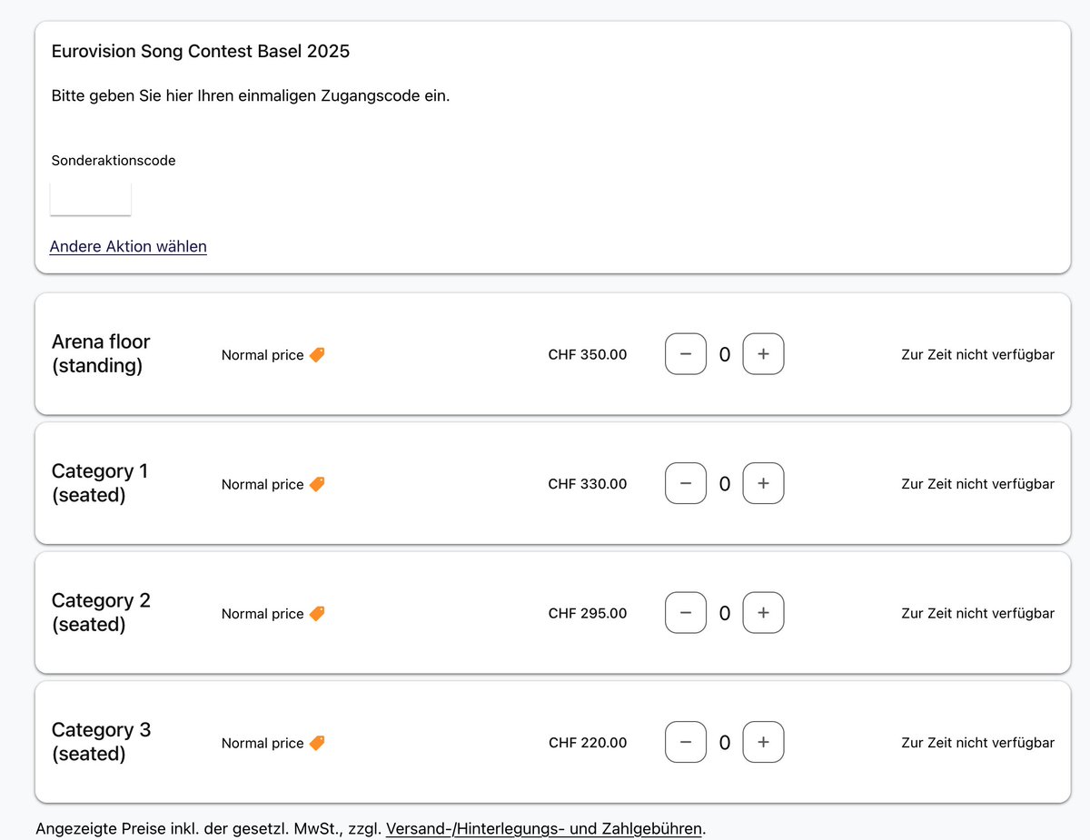Click minus button for Category 1 seated
1090x840 pixels.
686,484
